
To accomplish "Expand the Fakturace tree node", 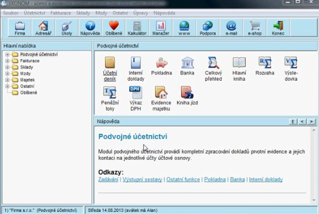I will 8,61.
